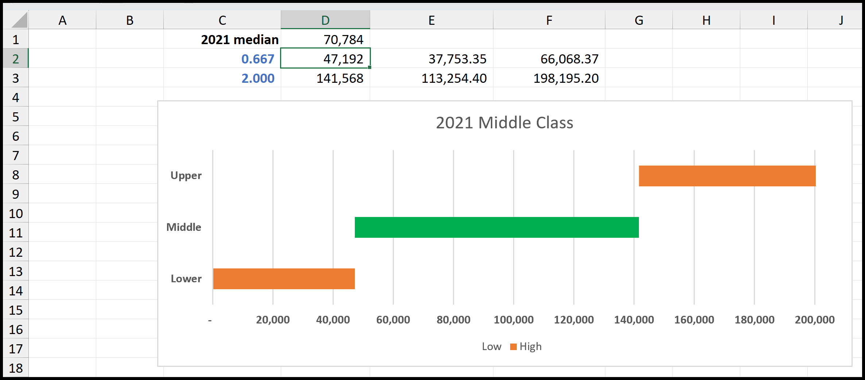Select the cell containing 70,784
This screenshot has width=865, height=380.
click(325, 39)
